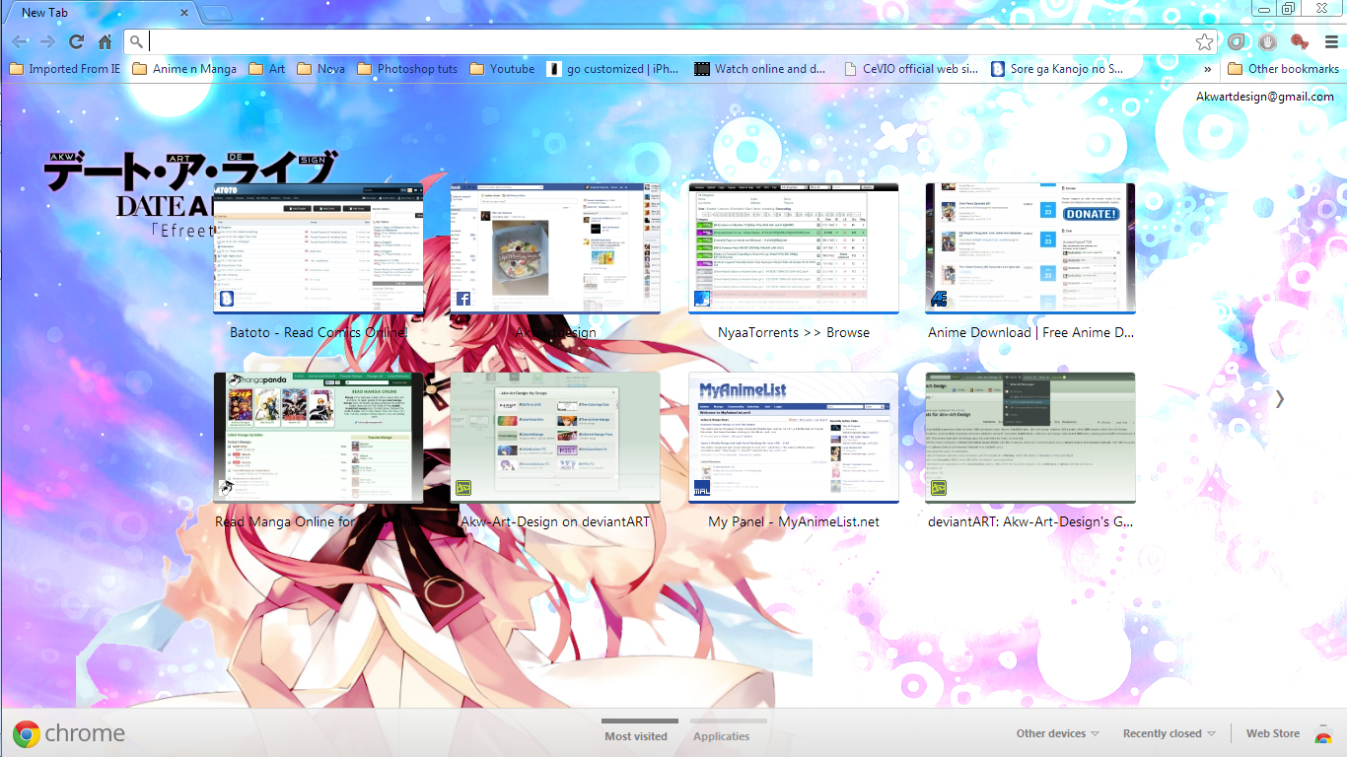Open Other bookmarks folder
Screen dimensions: 1347x757
[x=1283, y=69]
